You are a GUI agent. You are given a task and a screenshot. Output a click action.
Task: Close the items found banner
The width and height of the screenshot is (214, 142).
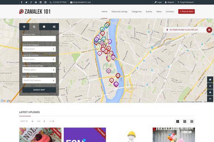[x=209, y=30]
